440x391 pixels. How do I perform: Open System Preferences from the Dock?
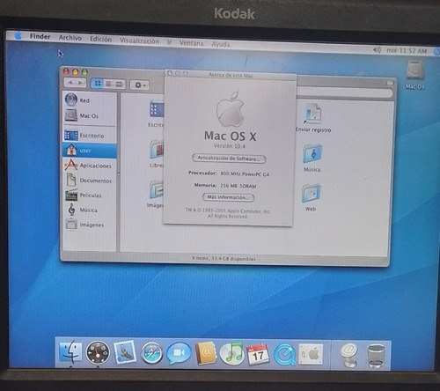click(x=311, y=354)
